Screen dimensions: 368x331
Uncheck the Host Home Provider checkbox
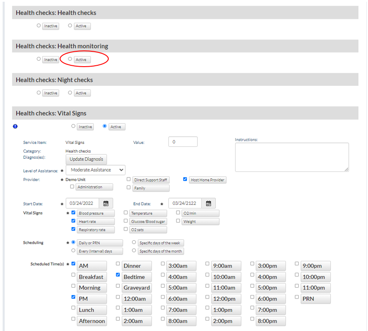click(185, 179)
